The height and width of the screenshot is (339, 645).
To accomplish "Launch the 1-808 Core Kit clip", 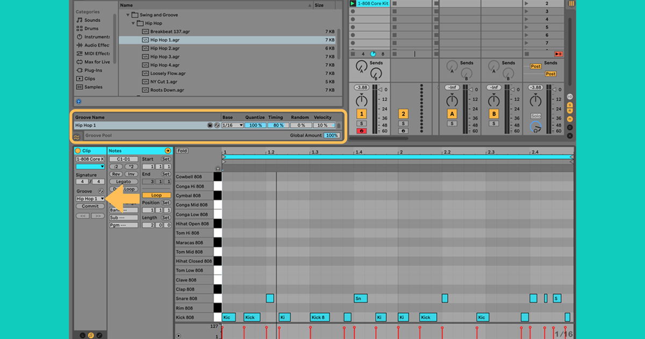I will [x=353, y=3].
